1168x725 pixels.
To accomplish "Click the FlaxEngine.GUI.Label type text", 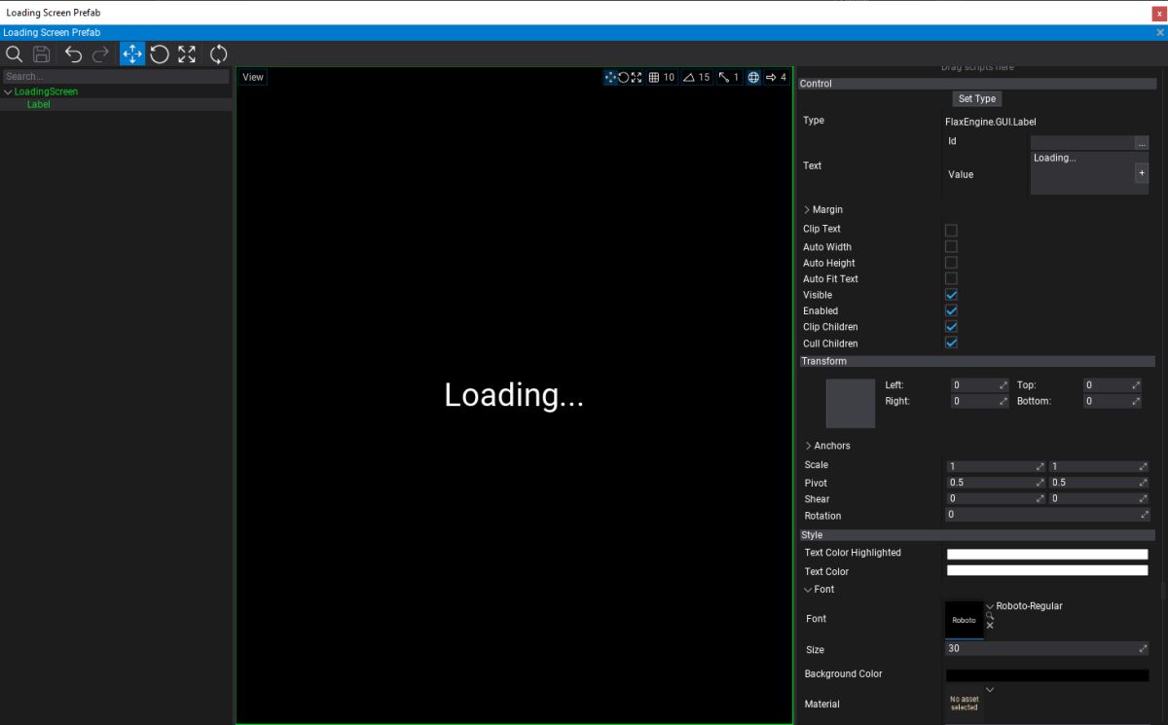I will (x=990, y=122).
